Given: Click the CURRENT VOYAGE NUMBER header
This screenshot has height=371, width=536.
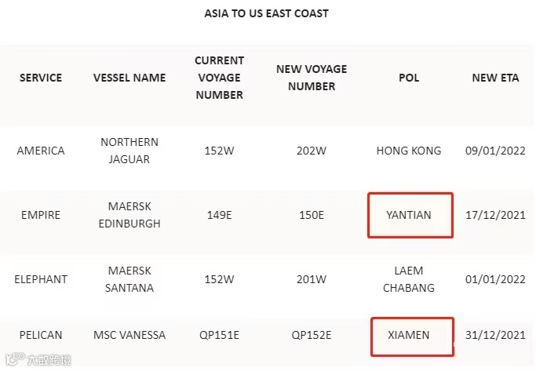Looking at the screenshot, I should point(219,78).
